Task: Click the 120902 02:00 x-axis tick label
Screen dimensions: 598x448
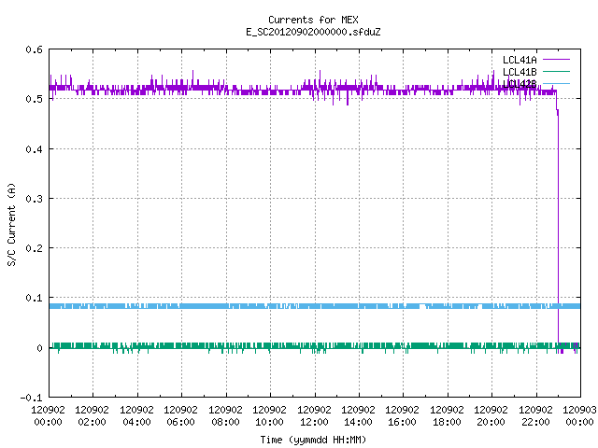Action: [x=92, y=415]
